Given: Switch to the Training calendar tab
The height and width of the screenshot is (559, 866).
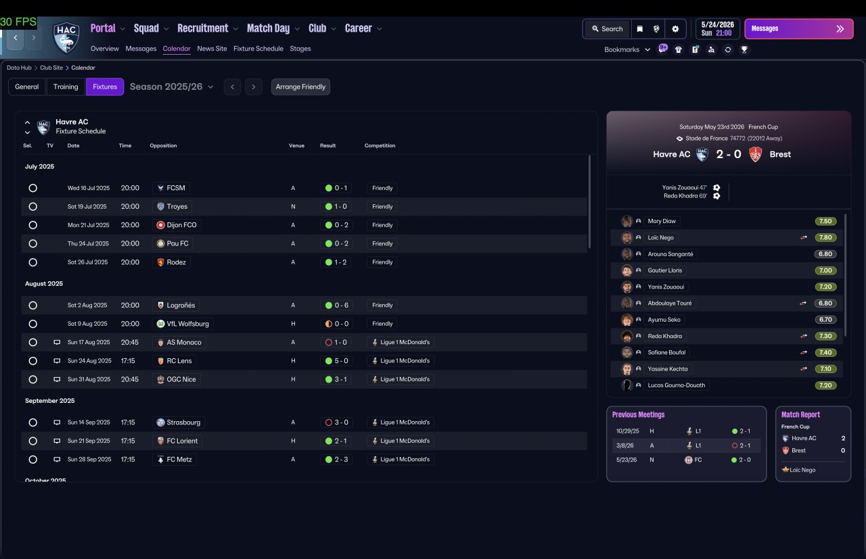Looking at the screenshot, I should (x=66, y=87).
